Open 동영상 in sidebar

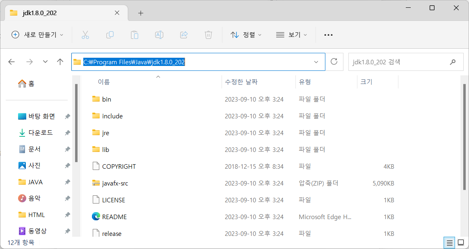tap(32, 231)
